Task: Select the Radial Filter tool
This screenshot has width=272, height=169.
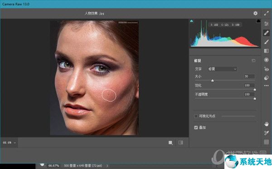Action: click(266, 60)
